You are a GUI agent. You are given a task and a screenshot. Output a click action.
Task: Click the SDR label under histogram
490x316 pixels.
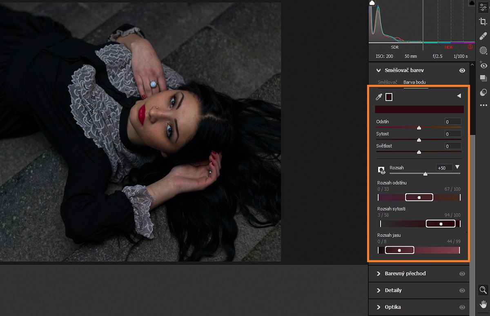(394, 47)
